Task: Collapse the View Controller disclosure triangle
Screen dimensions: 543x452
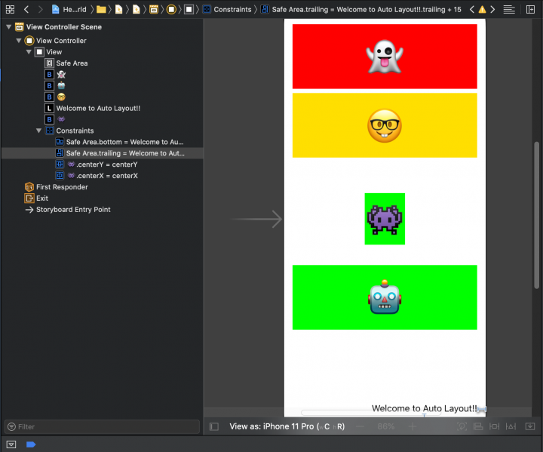Action: [x=19, y=41]
